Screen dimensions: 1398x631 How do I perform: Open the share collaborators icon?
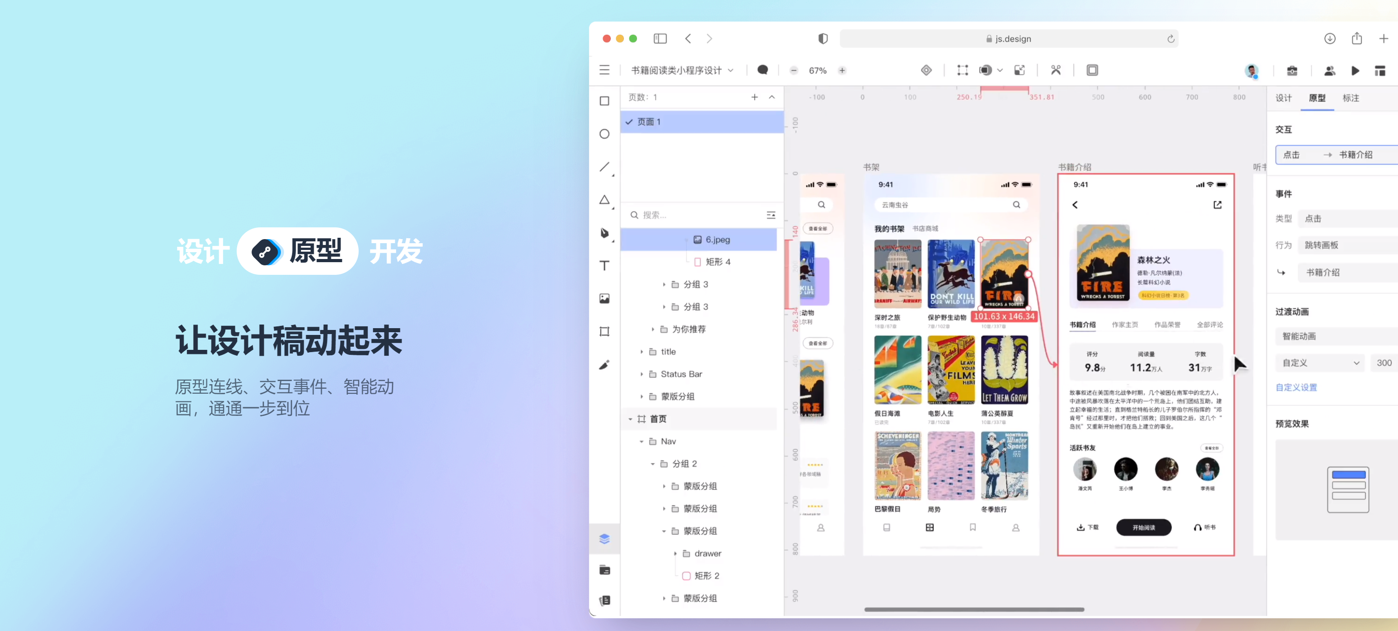pos(1329,71)
